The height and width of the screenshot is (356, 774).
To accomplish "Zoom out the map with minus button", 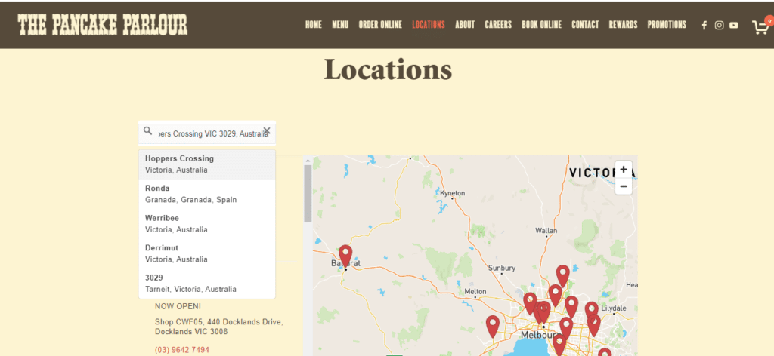I will coord(624,186).
